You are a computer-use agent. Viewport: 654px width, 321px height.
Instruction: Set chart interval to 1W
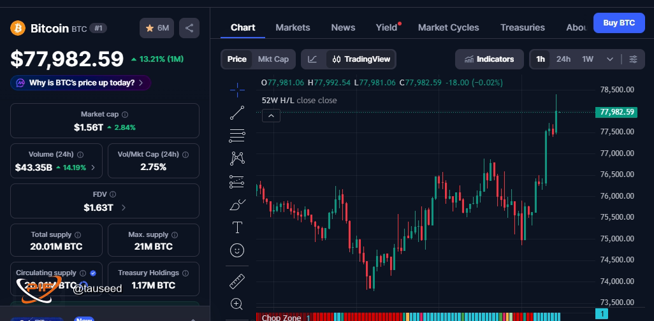pyautogui.click(x=588, y=59)
